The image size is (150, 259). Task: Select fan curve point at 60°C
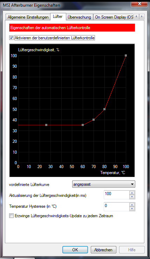(x=83, y=125)
